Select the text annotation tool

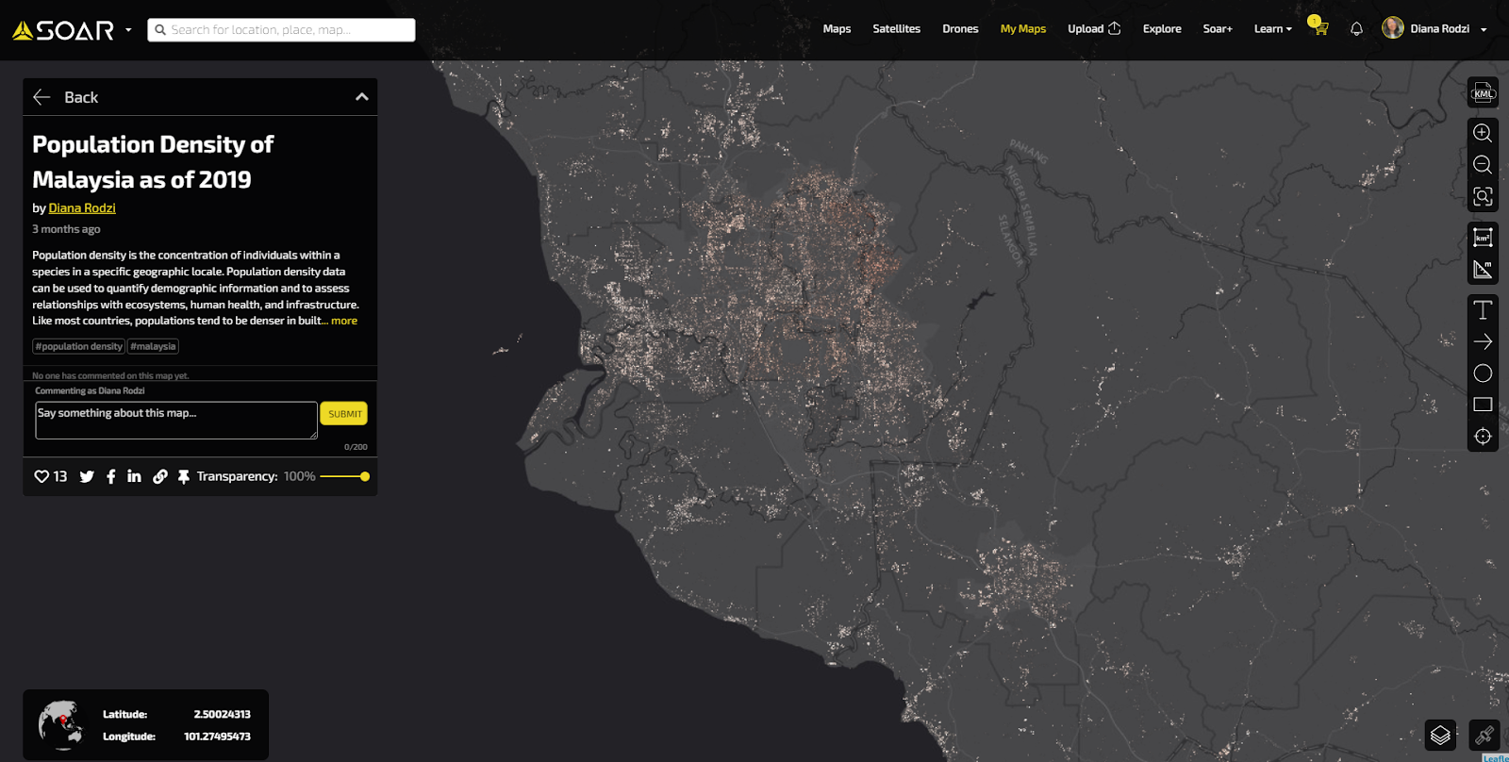(1483, 310)
